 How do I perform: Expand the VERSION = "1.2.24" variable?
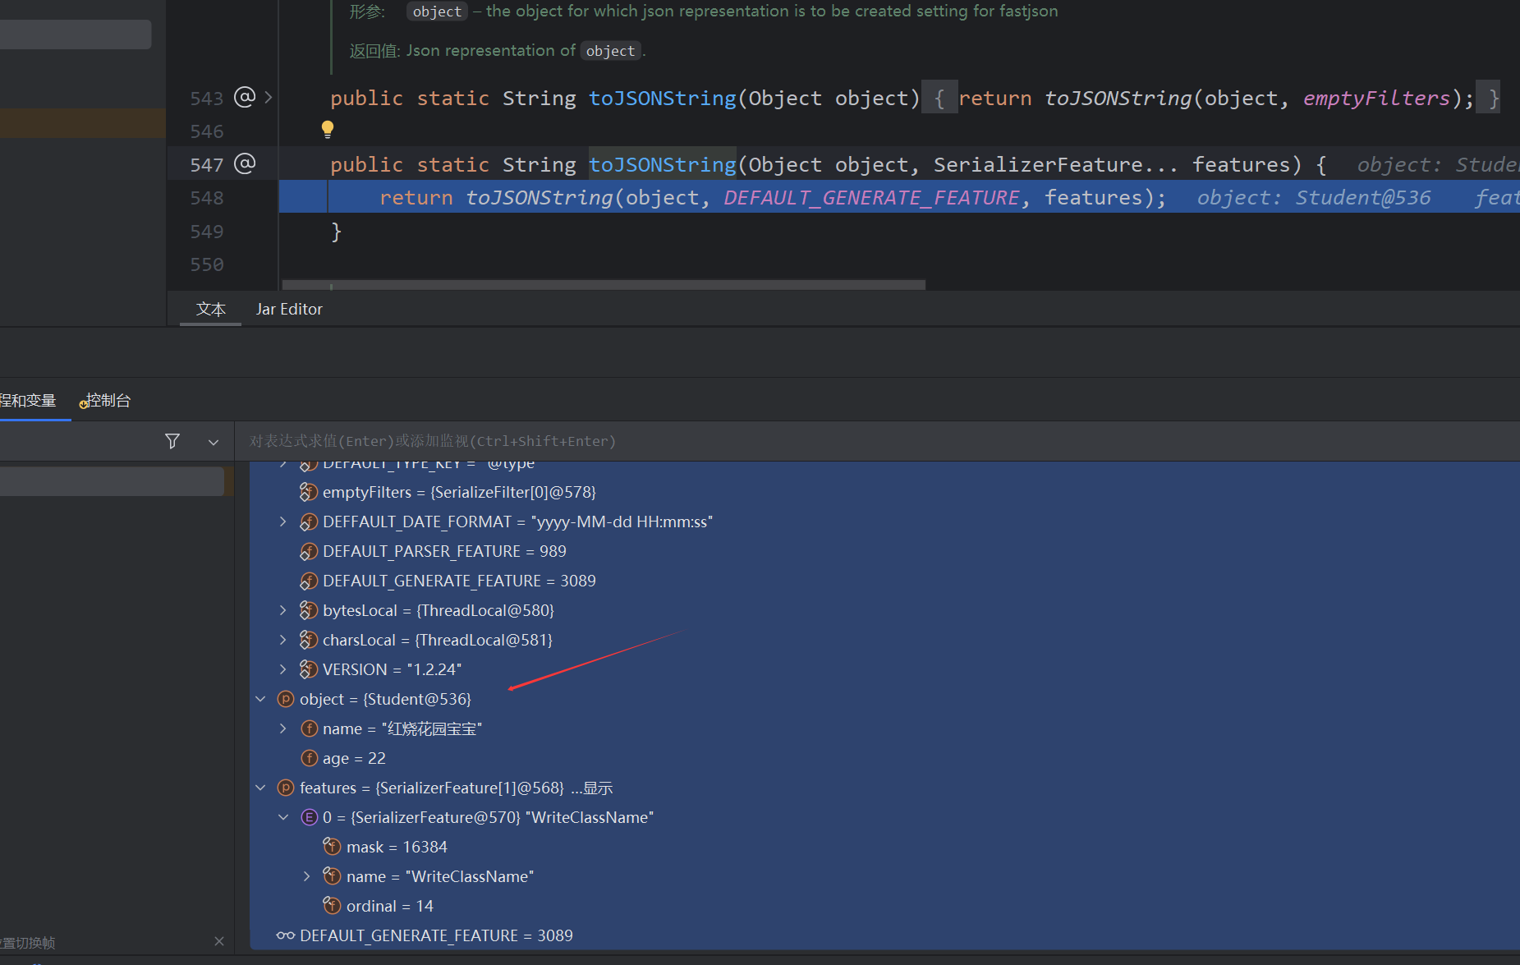(x=283, y=669)
